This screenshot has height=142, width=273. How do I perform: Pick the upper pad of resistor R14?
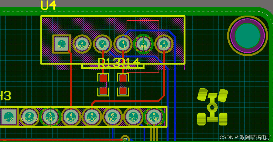(123, 78)
